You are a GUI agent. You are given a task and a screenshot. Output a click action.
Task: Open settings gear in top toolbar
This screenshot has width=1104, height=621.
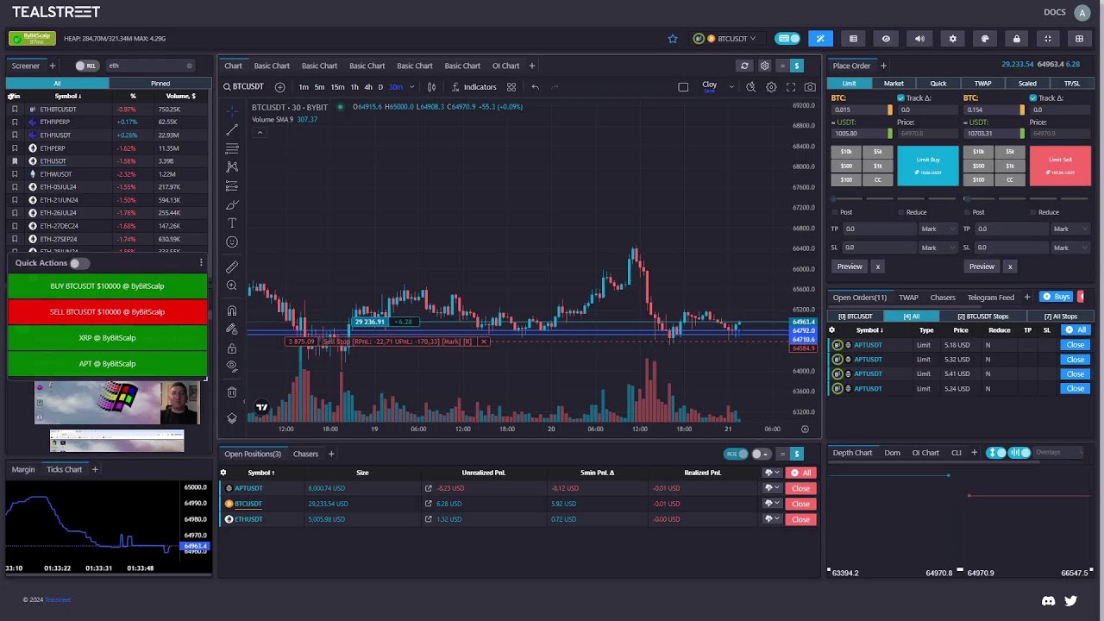pos(952,39)
